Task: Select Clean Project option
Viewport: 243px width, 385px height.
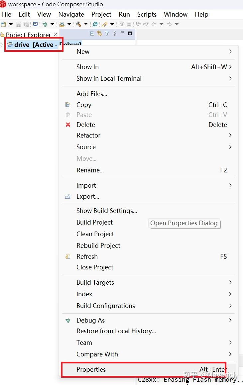Action: 95,234
